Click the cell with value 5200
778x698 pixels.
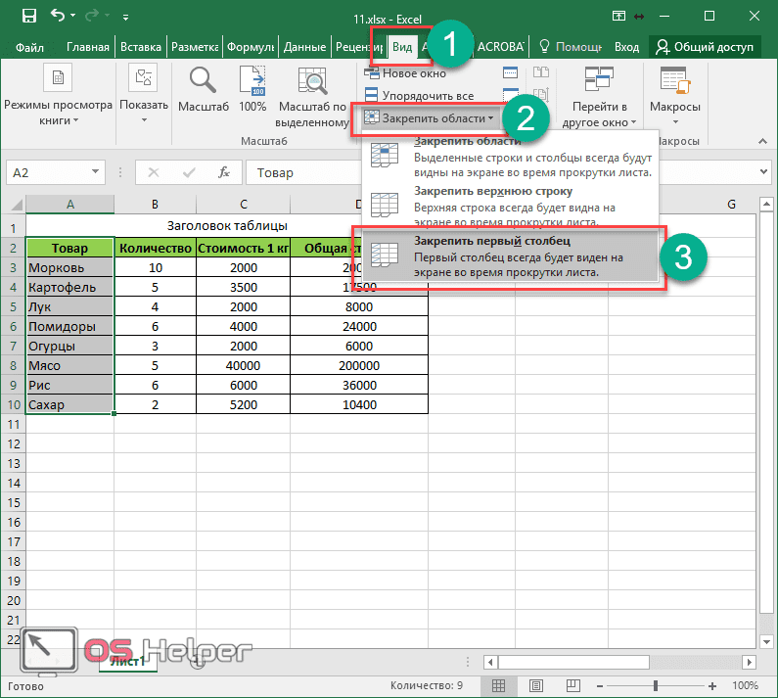pyautogui.click(x=243, y=404)
